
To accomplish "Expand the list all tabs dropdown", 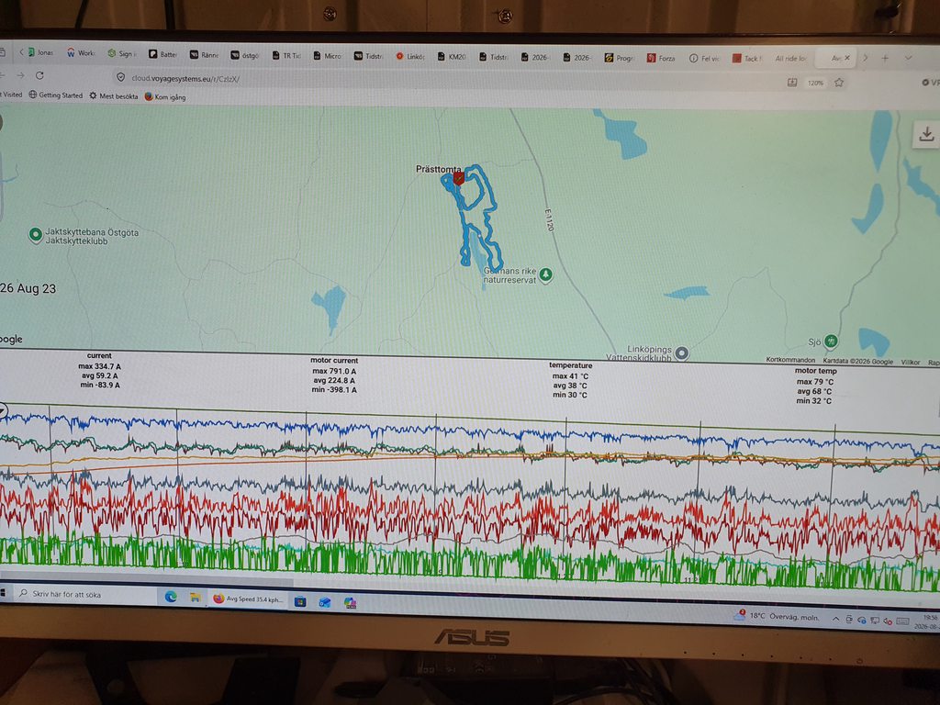I will pyautogui.click(x=908, y=58).
